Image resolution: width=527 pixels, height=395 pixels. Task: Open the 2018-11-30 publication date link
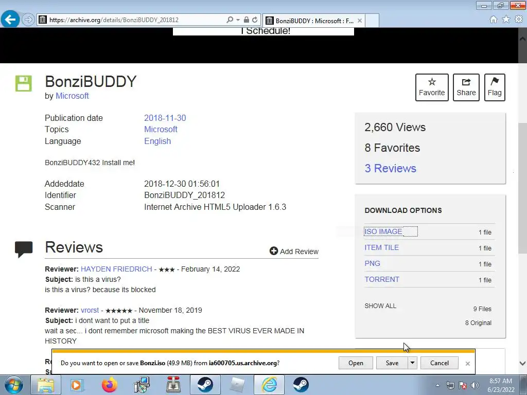(x=165, y=118)
